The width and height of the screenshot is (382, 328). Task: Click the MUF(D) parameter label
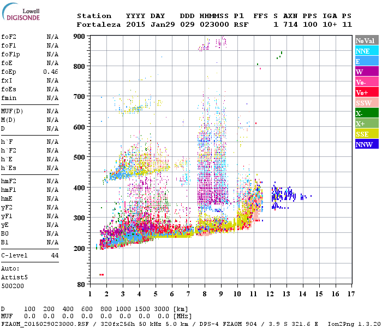point(12,112)
